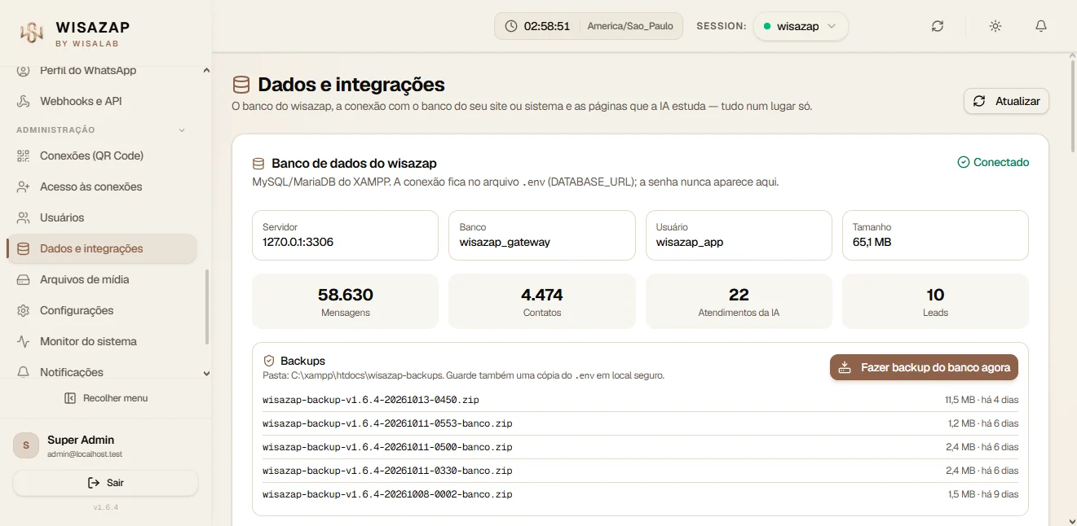Click the database icon beside page title

point(241,85)
